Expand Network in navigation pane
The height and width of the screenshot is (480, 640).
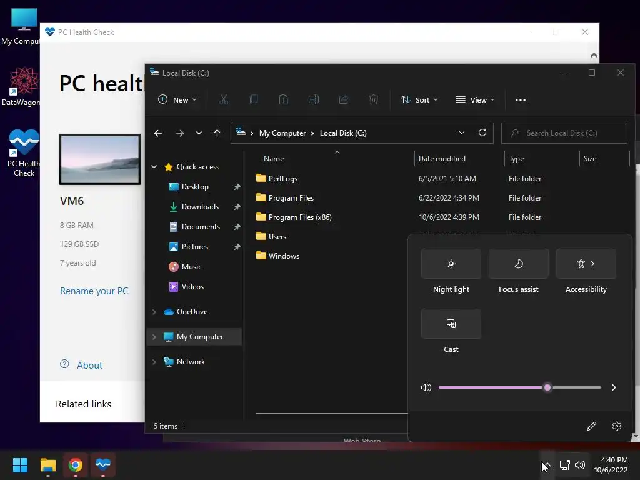pos(154,362)
